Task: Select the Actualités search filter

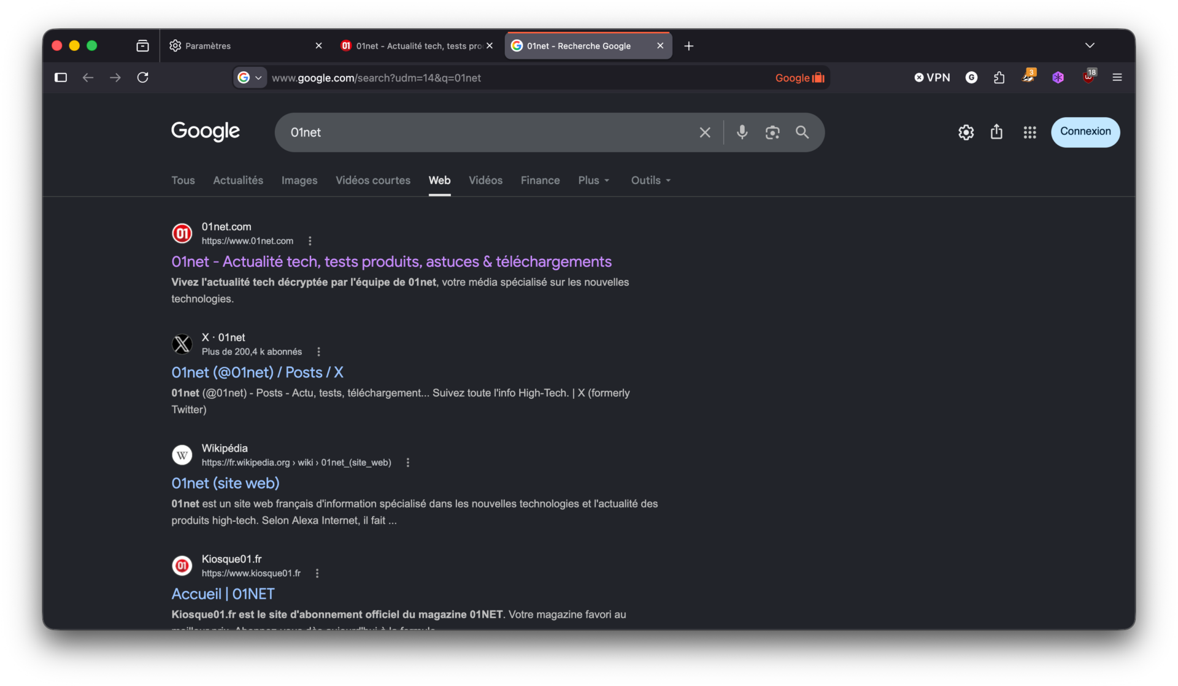Action: coord(238,180)
